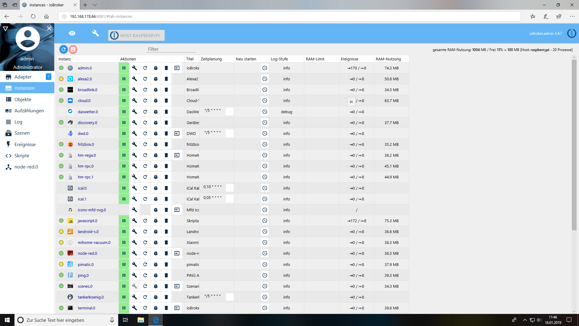Viewport: 579px width, 326px height.
Task: Open bug report for daswetter.0
Action: tap(156, 112)
